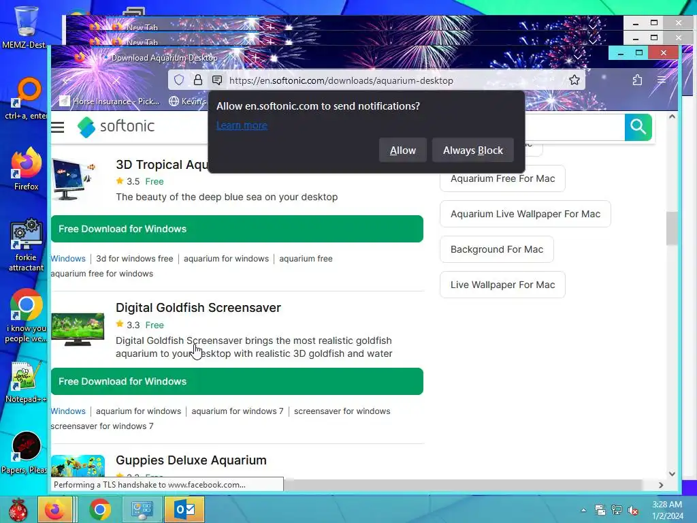697x523 pixels.
Task: Click the network tray icon
Action: point(617,510)
